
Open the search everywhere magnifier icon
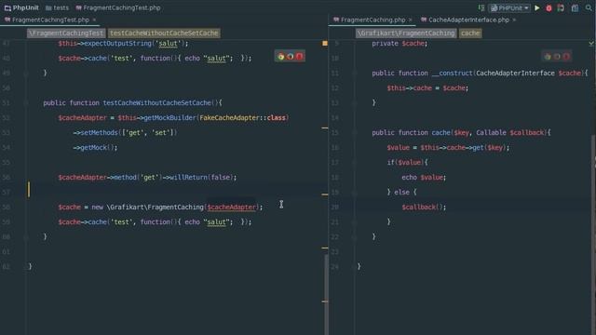click(589, 7)
